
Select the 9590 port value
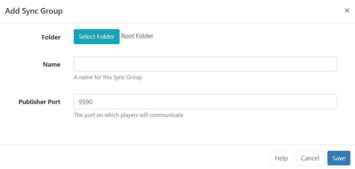pyautogui.click(x=86, y=102)
